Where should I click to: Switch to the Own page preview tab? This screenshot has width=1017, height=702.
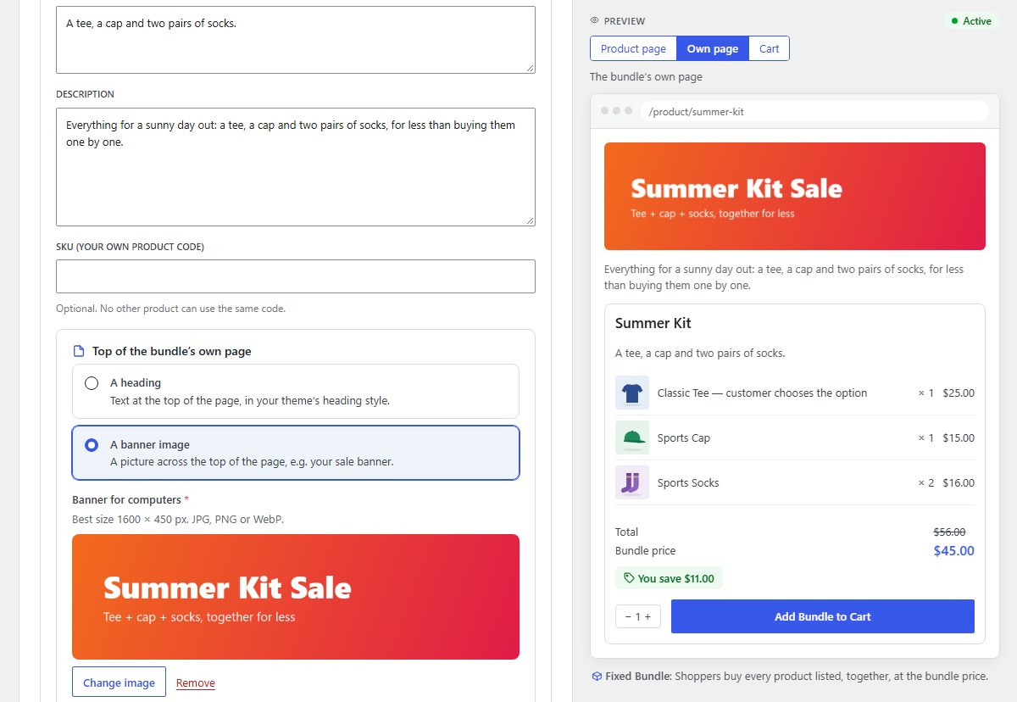pyautogui.click(x=713, y=48)
